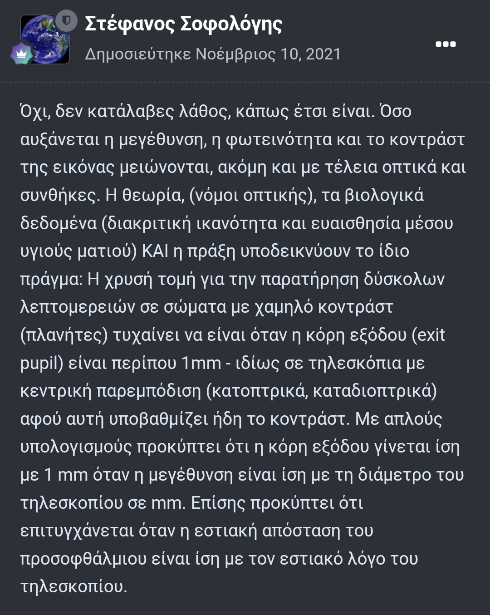Click the text (κατοπτρικά, καταδιοπτρικά)
490x615 pixels.
tap(322, 391)
